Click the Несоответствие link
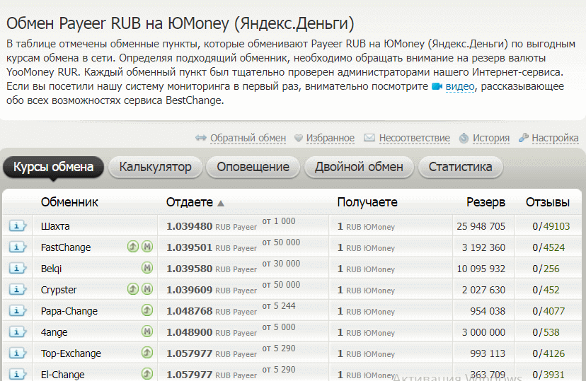 tap(415, 138)
